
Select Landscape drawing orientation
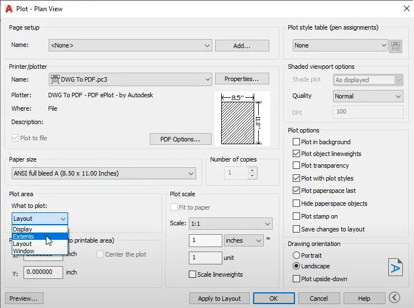click(x=296, y=266)
